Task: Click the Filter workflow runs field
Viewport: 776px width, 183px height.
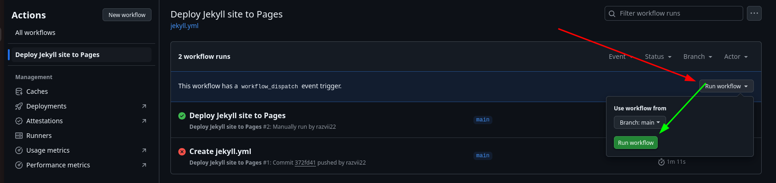Action: coord(674,13)
